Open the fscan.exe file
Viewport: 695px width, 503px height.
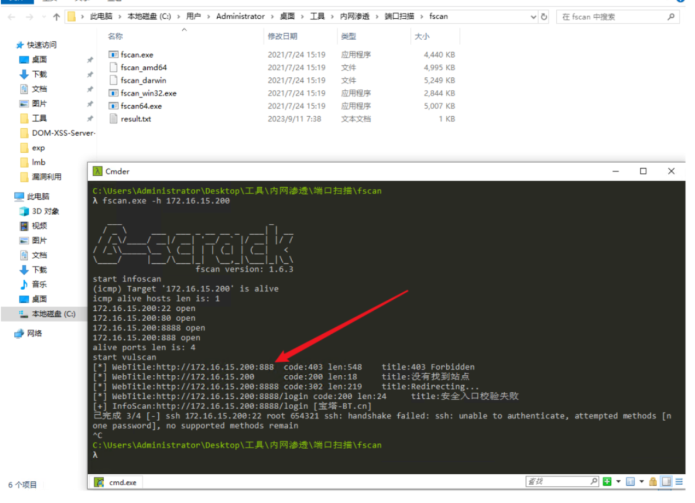pyautogui.click(x=137, y=55)
